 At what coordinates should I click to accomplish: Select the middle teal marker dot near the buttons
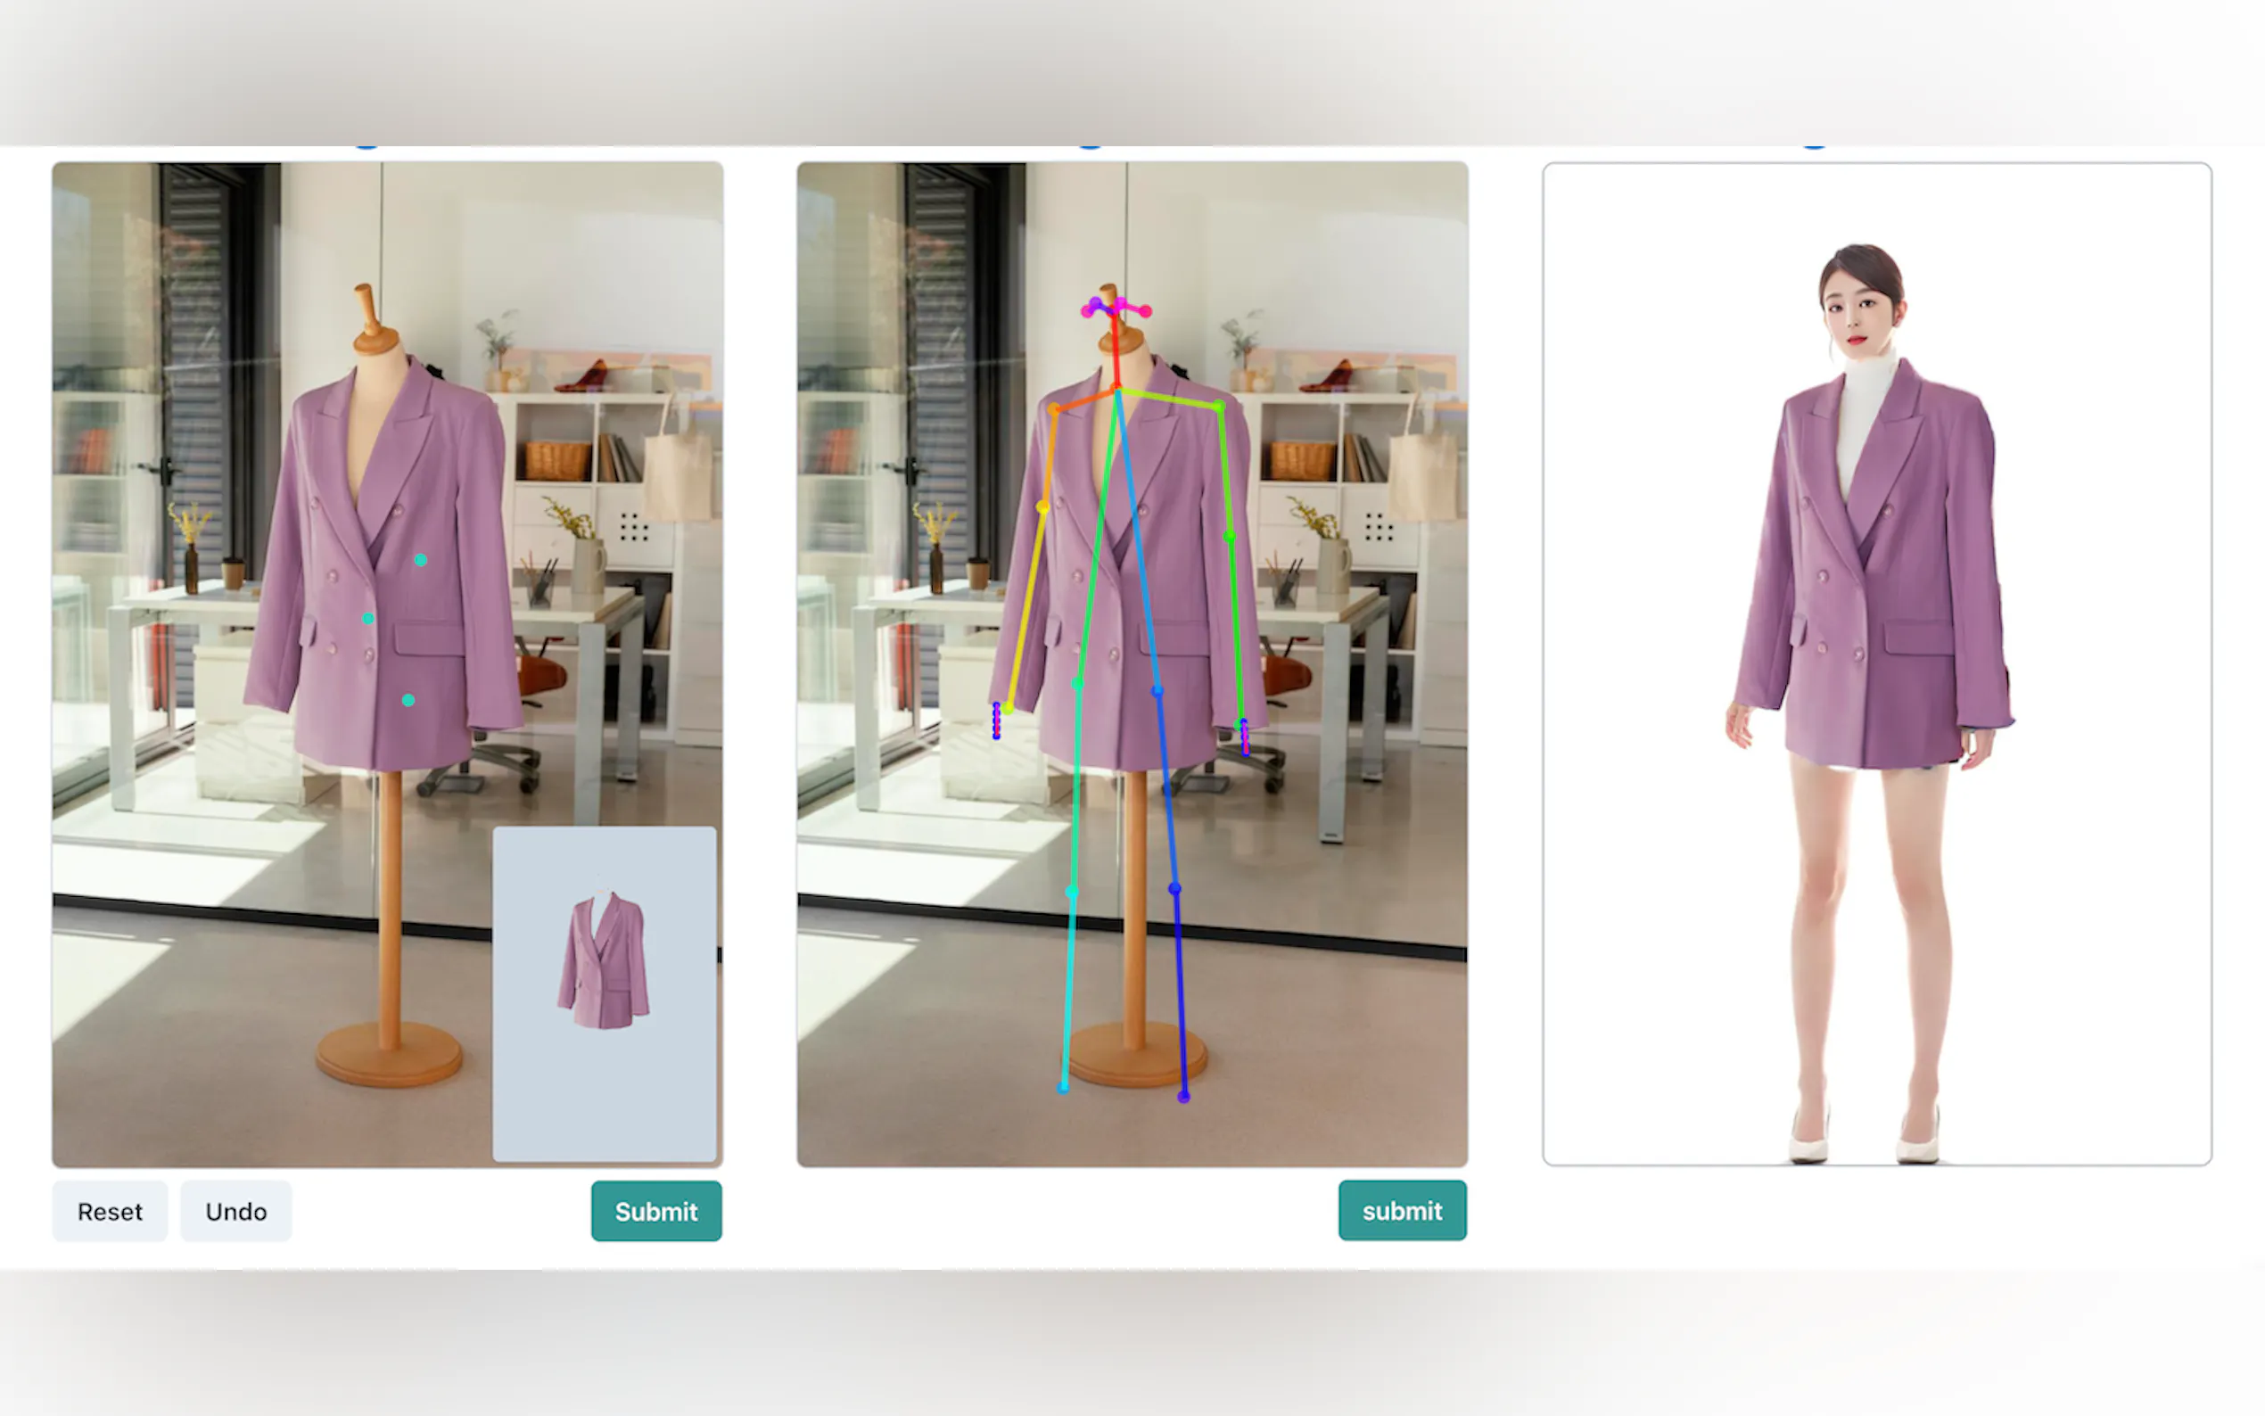pos(368,619)
